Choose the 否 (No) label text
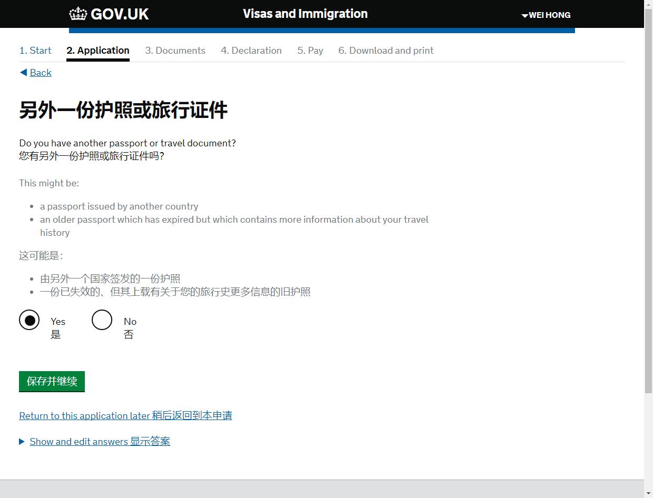653x498 pixels. coord(129,335)
